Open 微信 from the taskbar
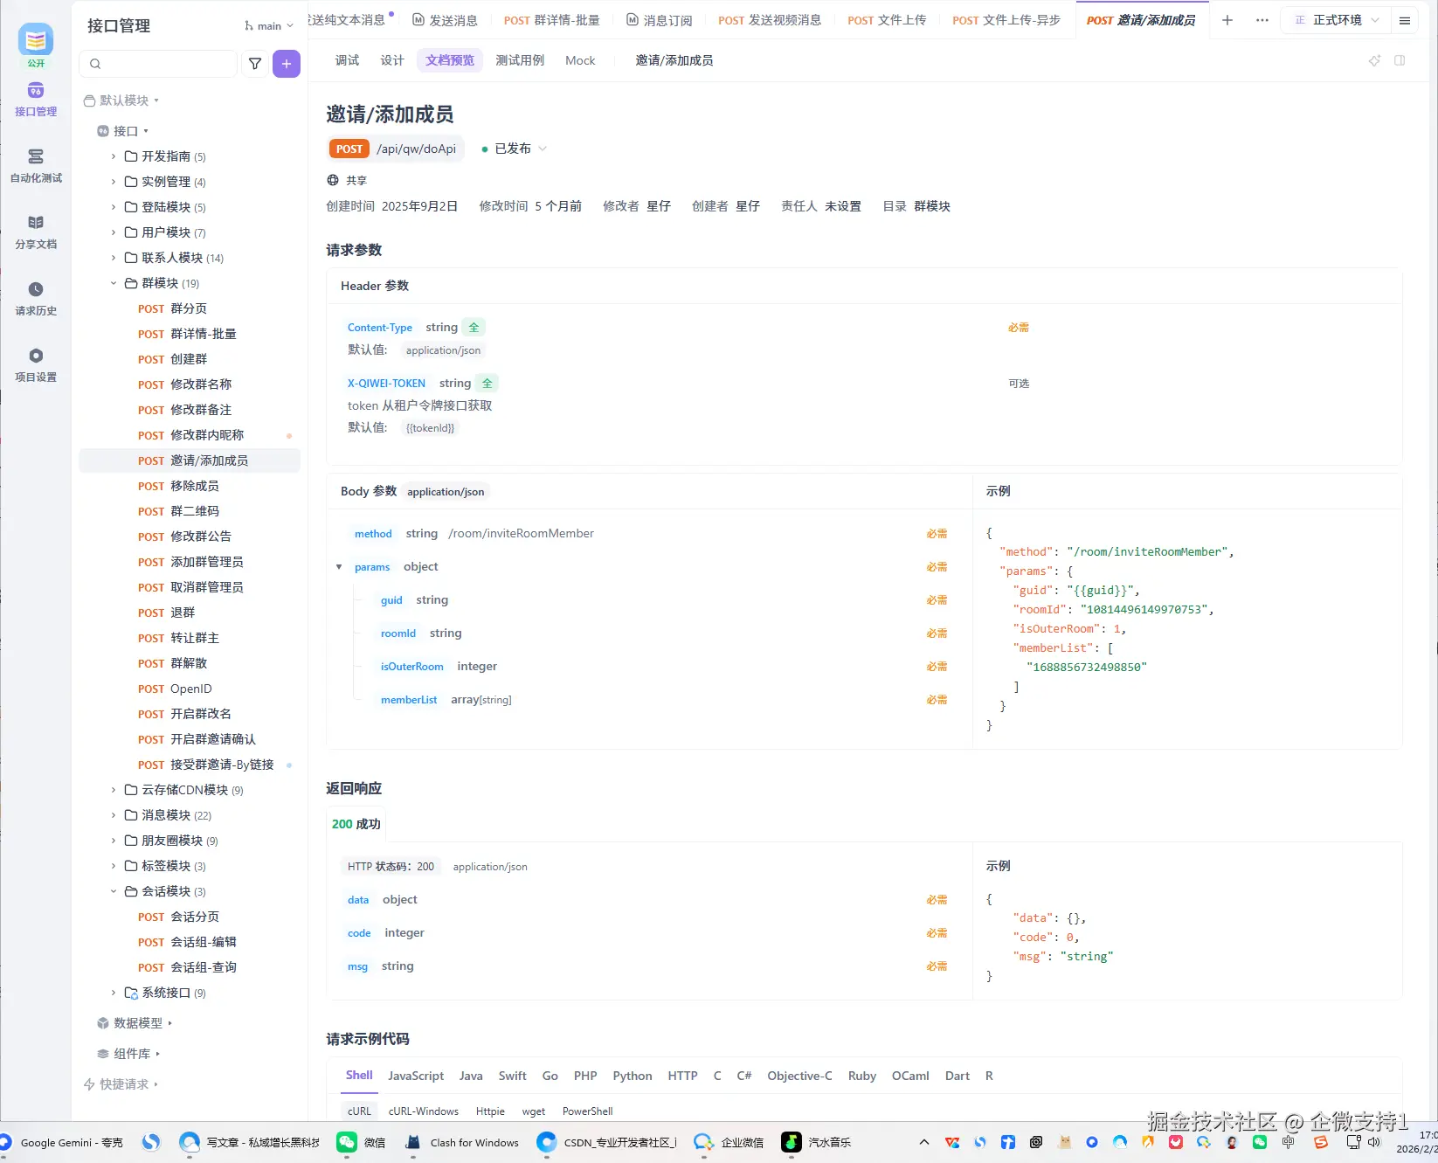Viewport: 1438px width, 1163px height. pos(361,1142)
